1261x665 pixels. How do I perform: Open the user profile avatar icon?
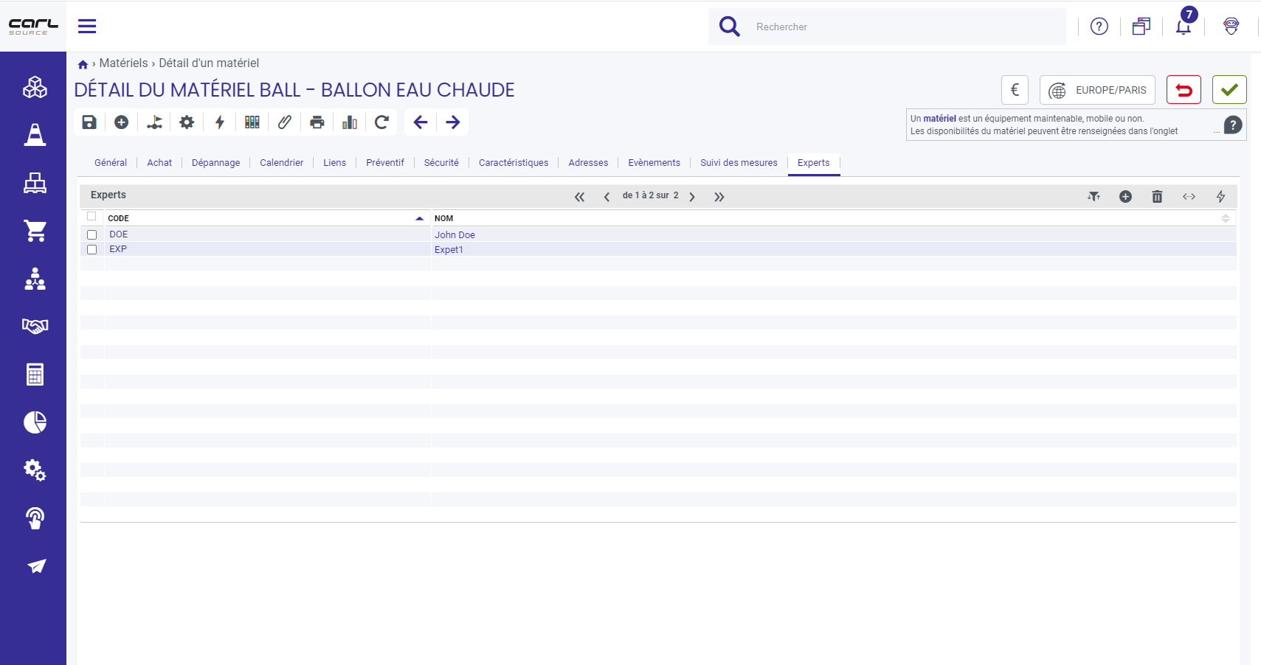coord(1231,27)
